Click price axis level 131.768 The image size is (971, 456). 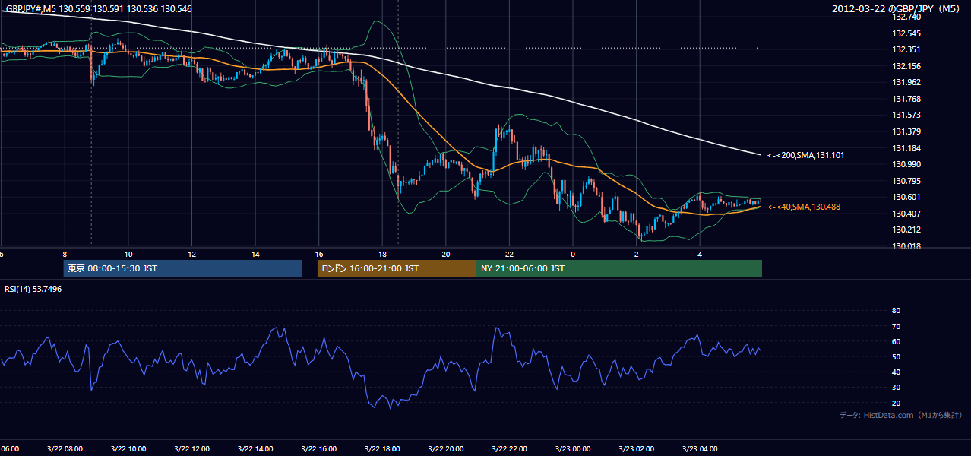tap(905, 99)
